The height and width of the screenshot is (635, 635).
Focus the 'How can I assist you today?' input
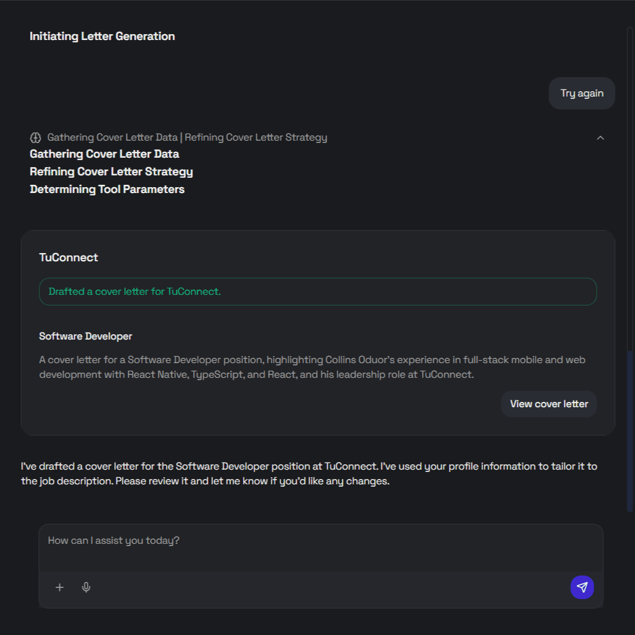[321, 547]
